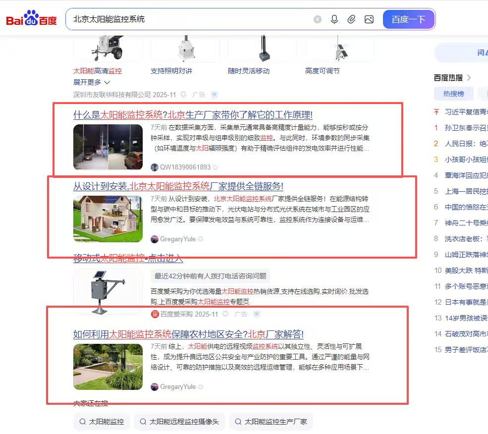Image resolution: width=488 pixels, height=434 pixels.
Task: Click the Baidu logo
Action: [x=31, y=19]
